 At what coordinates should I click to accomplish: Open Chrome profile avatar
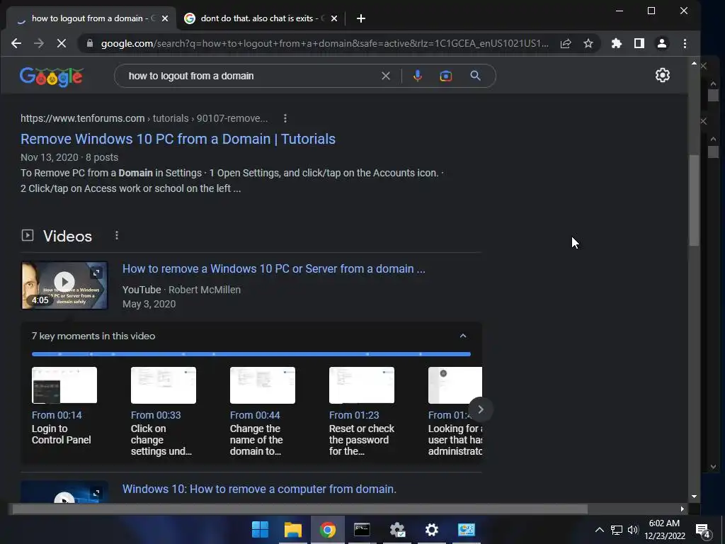click(662, 43)
